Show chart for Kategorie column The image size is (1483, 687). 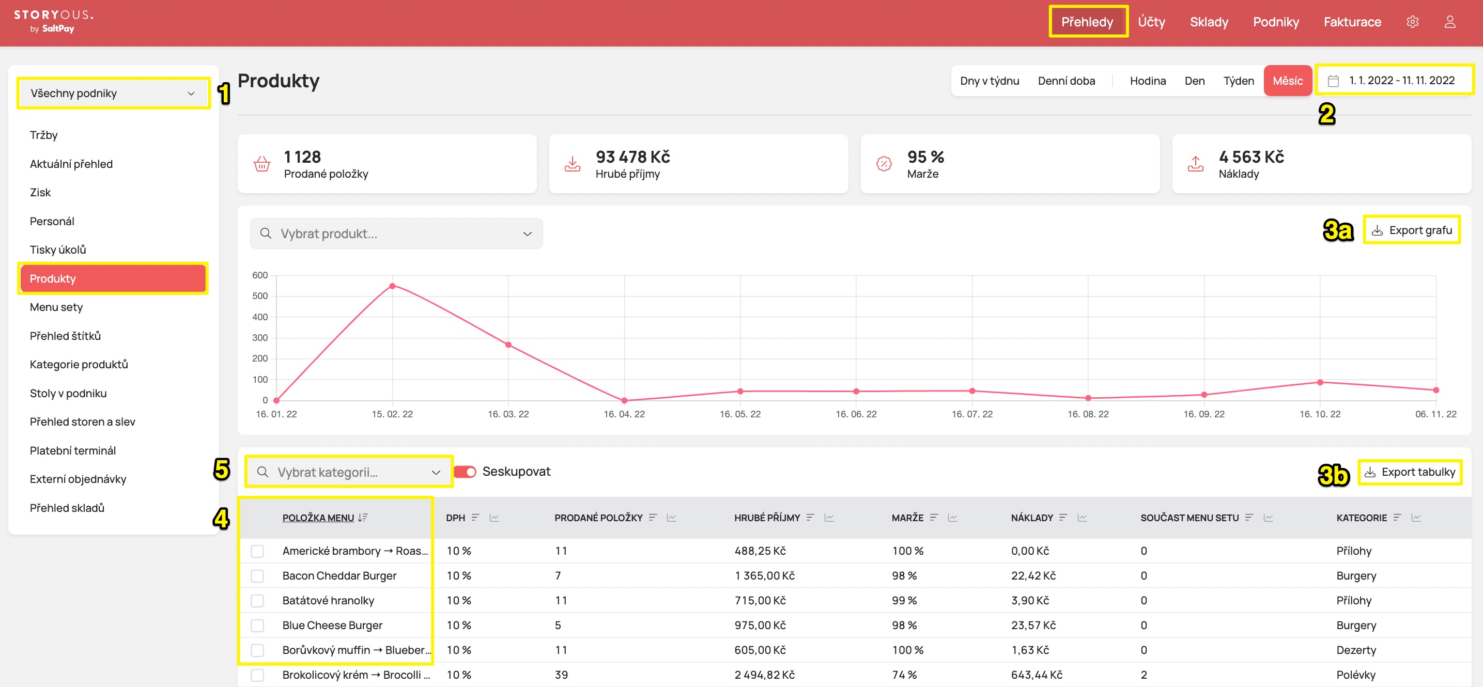(1416, 517)
